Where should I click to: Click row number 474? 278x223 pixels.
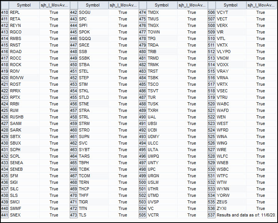tap(142, 12)
